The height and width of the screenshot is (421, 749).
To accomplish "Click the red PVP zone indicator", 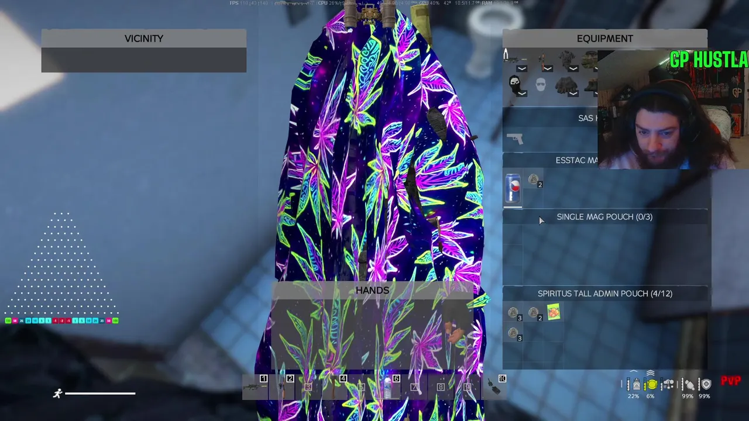I will coord(731,381).
